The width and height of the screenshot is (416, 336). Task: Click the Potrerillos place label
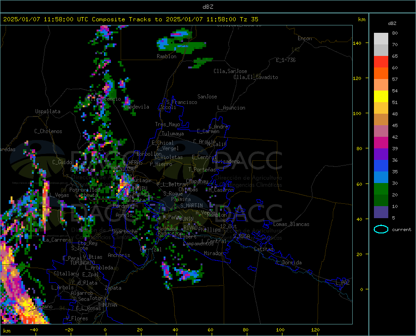point(85,190)
